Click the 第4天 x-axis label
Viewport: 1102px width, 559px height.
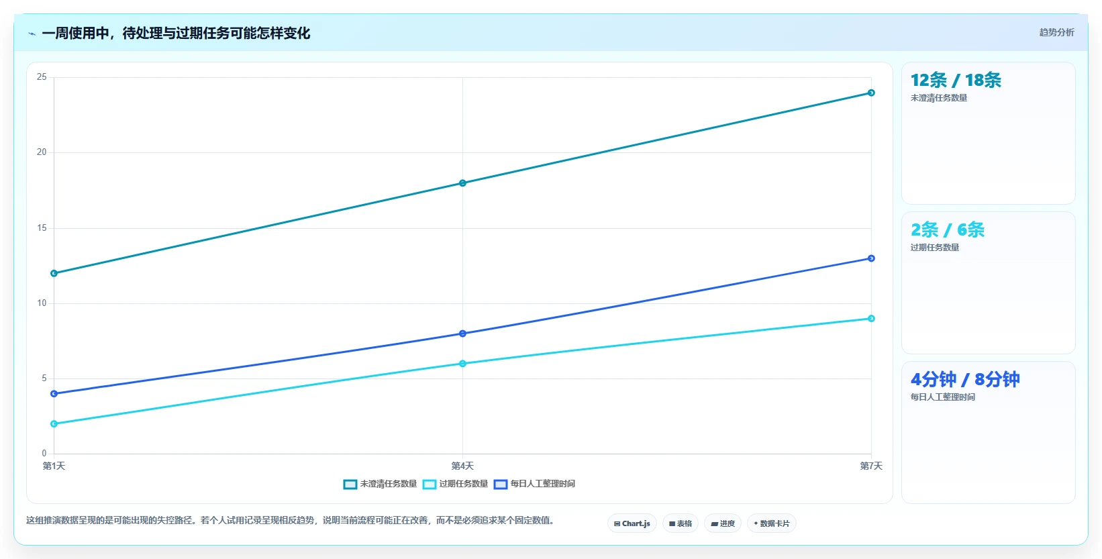click(462, 466)
